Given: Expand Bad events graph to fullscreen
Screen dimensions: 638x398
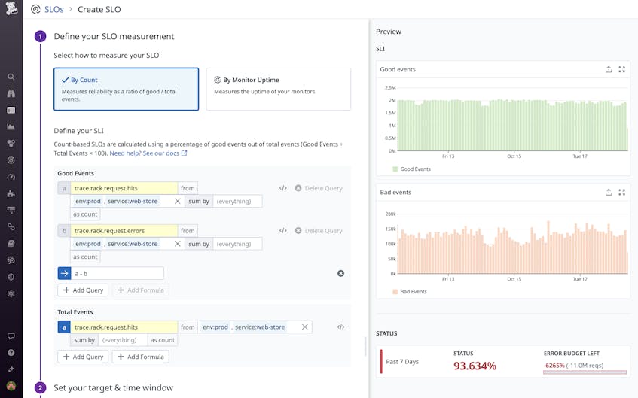Looking at the screenshot, I should (621, 193).
